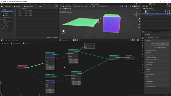
Task: Select Instances domain in spreadsheet
Action: (x=6, y=31)
